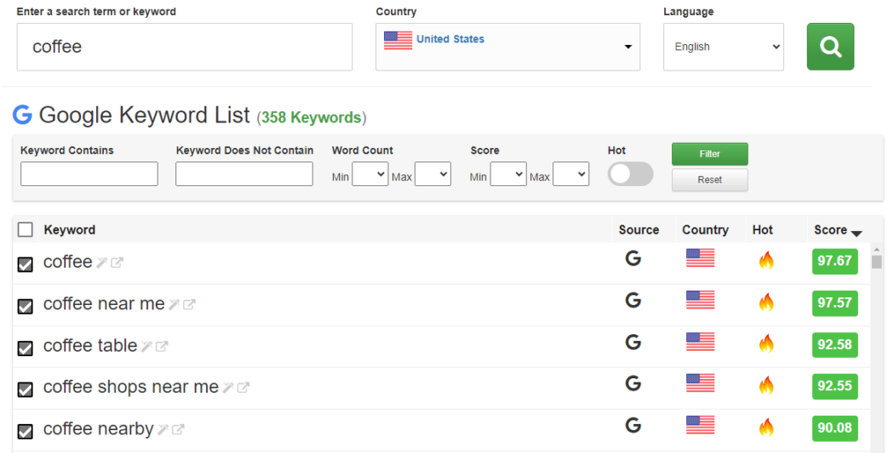894x453 pixels.
Task: Click the 'coffee nearby' keyword text
Action: click(99, 428)
